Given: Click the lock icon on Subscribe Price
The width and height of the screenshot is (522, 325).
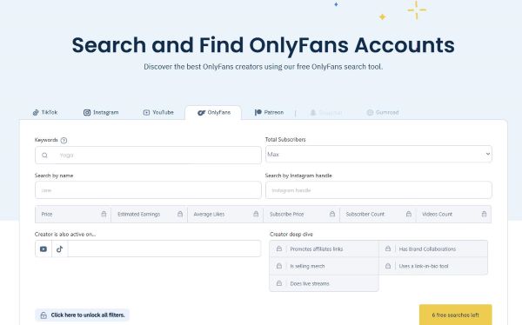Looking at the screenshot, I should coord(332,214).
